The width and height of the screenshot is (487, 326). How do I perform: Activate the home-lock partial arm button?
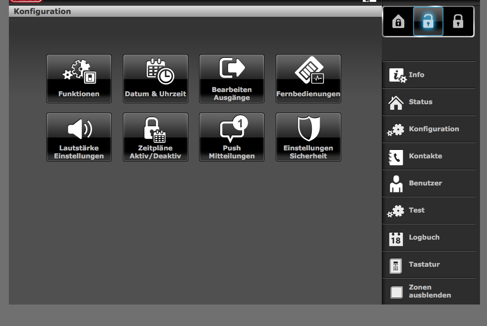point(398,21)
